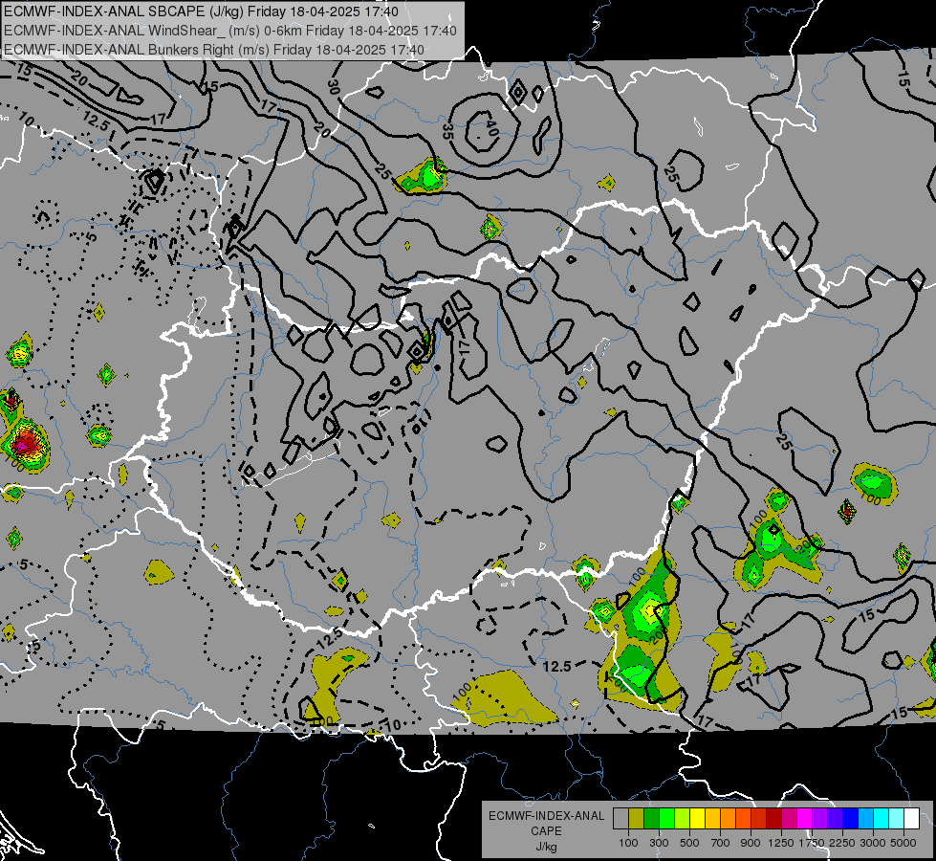Select the dark red legend swatch
This screenshot has height=861, width=936.
pyautogui.click(x=773, y=818)
